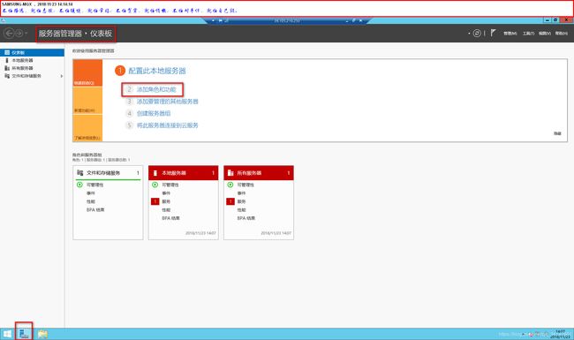Click the red alert badge in 所有服务器 tile
This screenshot has width=574, height=340.
coord(230,201)
